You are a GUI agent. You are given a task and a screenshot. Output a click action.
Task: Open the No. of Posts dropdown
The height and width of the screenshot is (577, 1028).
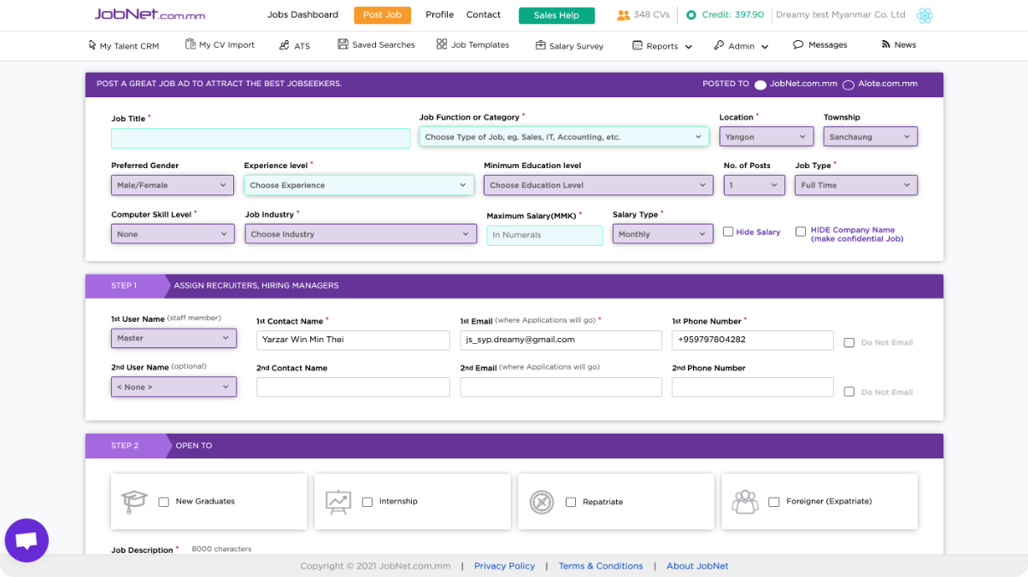pyautogui.click(x=755, y=185)
